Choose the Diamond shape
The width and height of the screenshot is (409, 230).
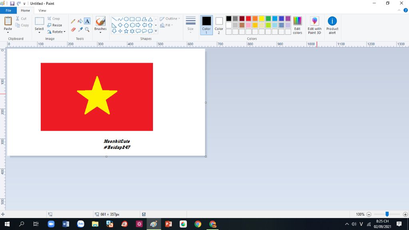coord(120,25)
